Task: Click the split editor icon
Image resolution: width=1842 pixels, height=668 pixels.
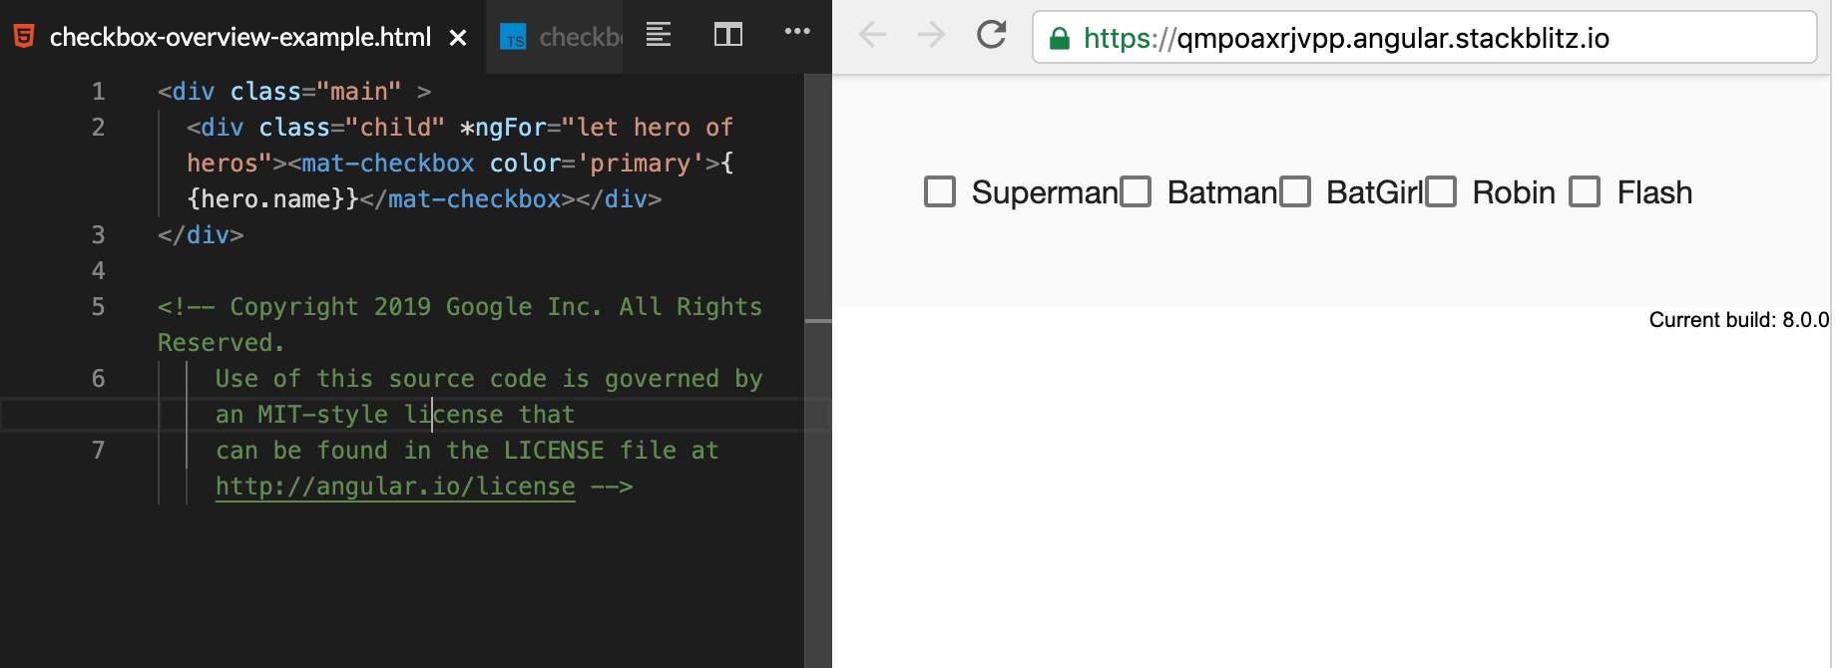Action: pyautogui.click(x=728, y=35)
